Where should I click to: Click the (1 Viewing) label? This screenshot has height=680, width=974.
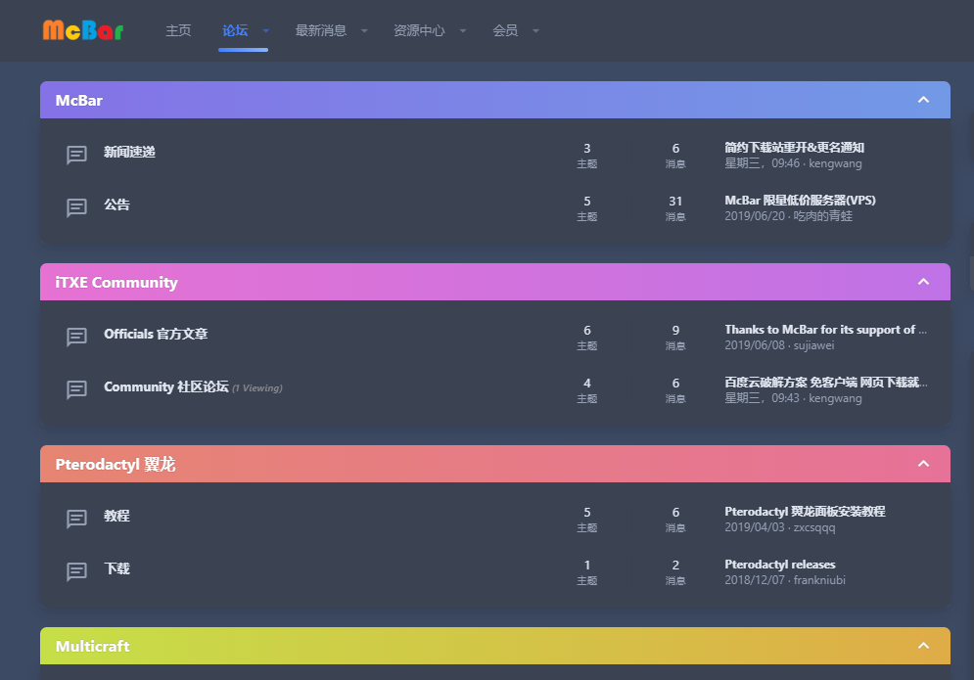coord(257,388)
